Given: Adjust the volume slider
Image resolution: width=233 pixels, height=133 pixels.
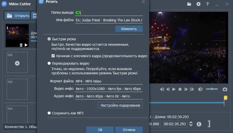Looking at the screenshot, I should coord(212,89).
